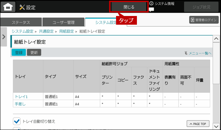
Task: Click the scroll up arrow
Action: tap(216, 39)
